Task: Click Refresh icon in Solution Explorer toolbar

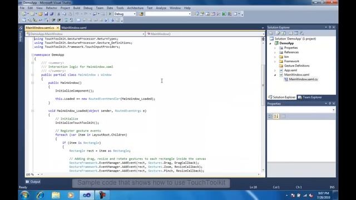Action: click(x=283, y=33)
